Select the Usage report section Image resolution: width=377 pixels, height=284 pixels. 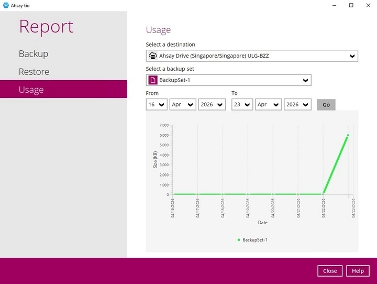tap(63, 89)
